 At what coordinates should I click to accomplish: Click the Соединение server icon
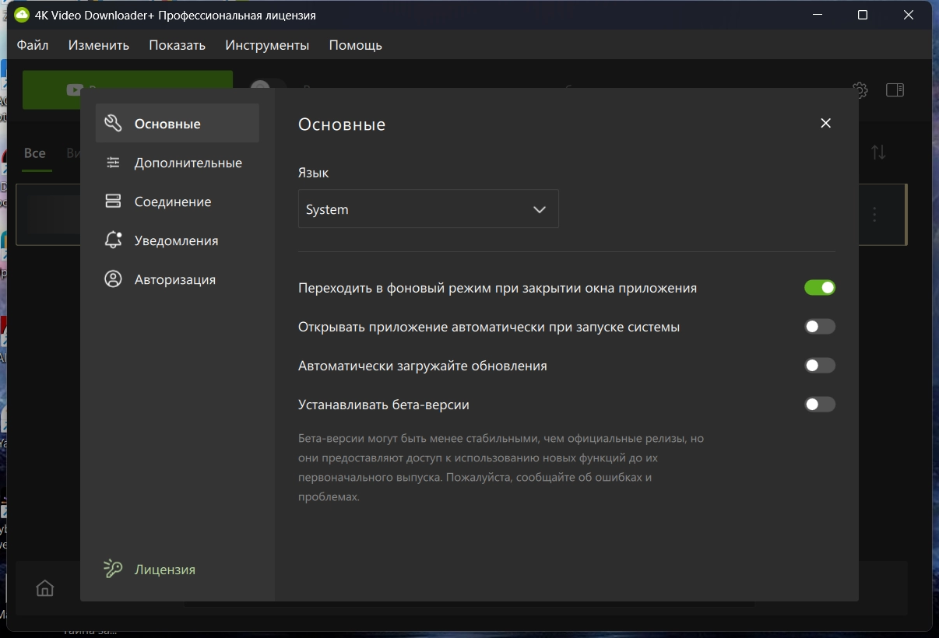coord(113,202)
